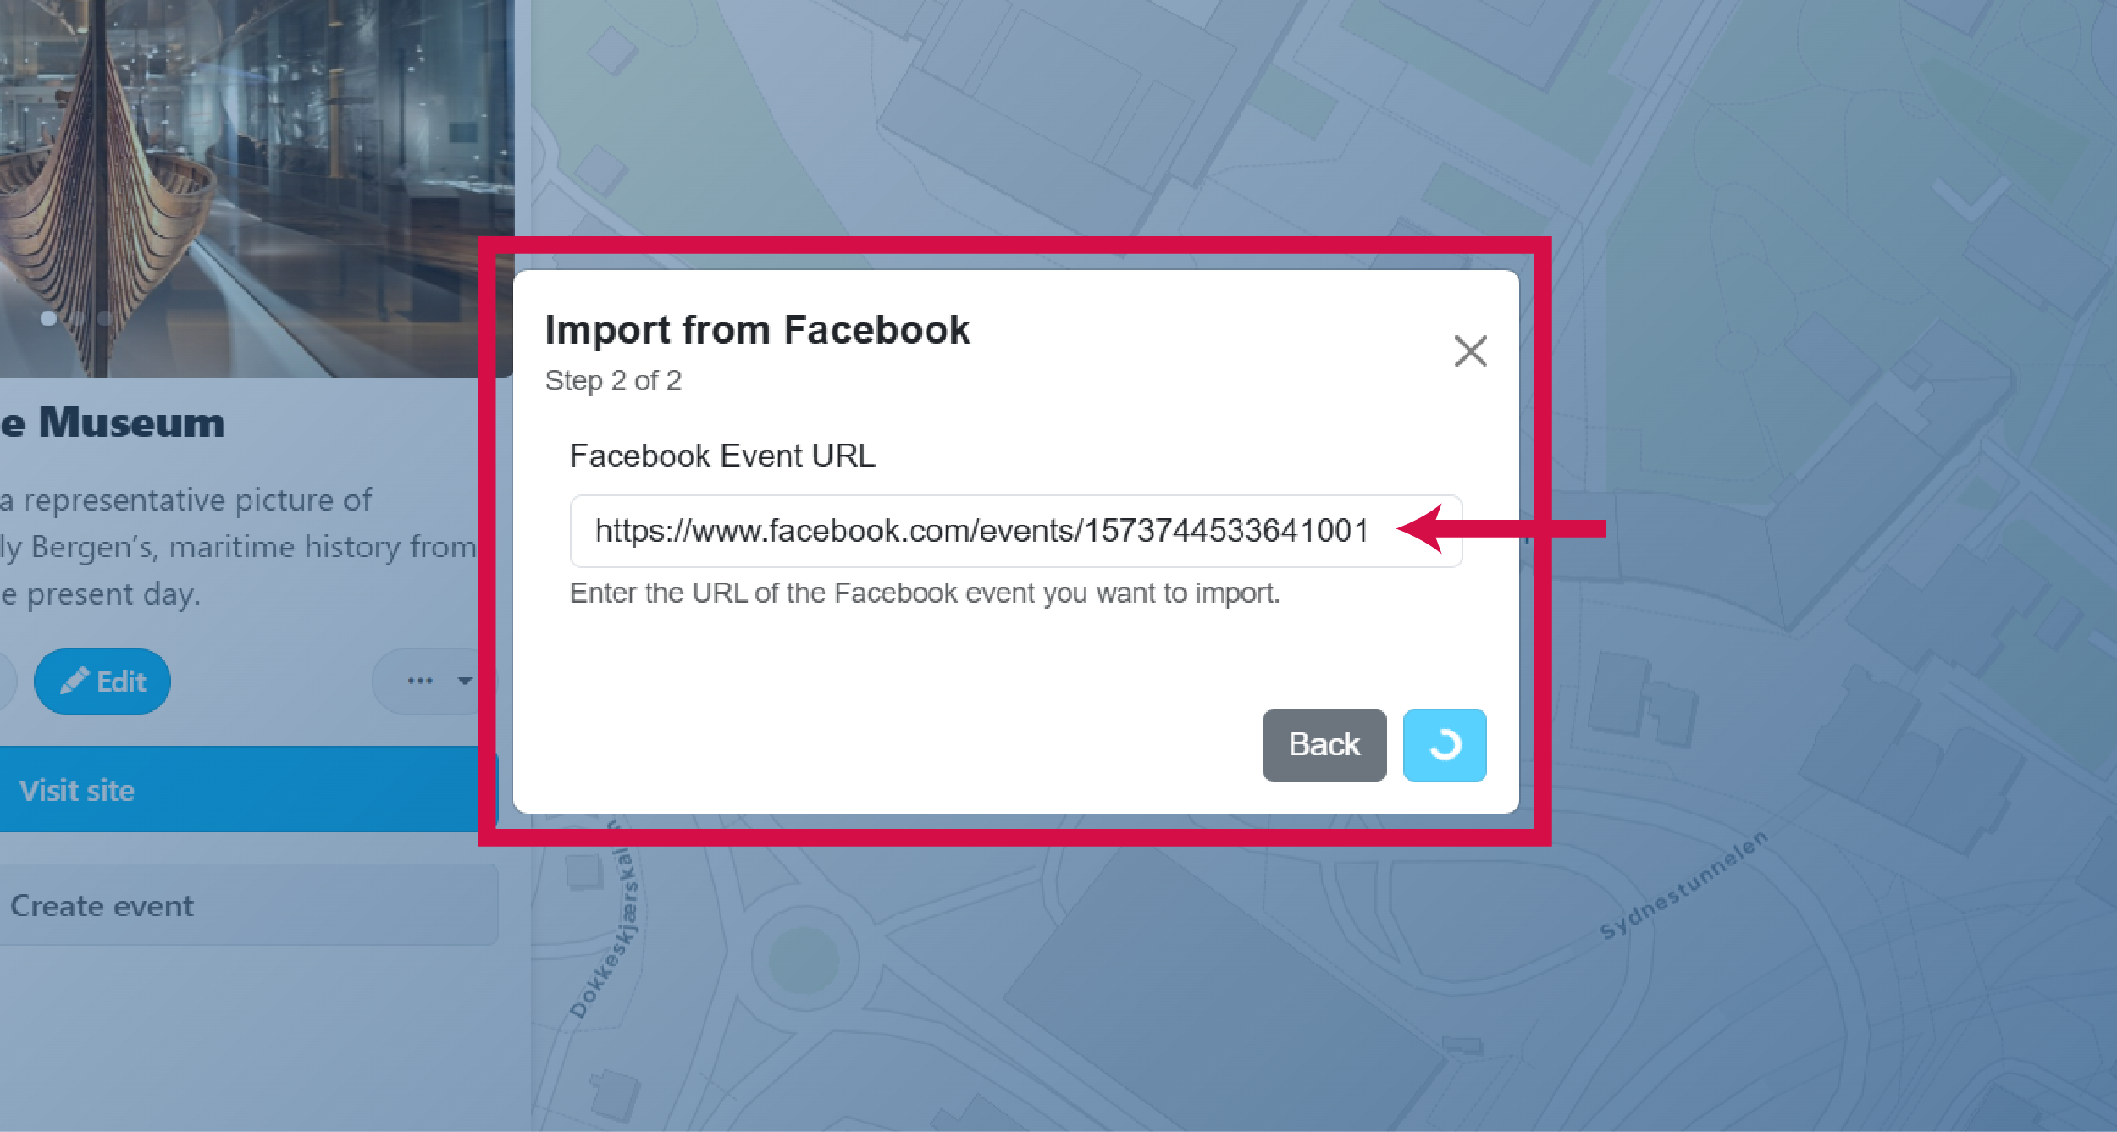Click the Edit button

point(102,680)
